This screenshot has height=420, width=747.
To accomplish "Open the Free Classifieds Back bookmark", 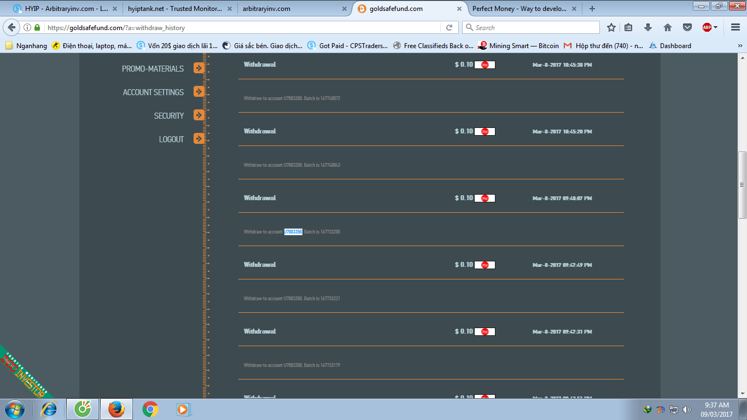I will point(433,46).
